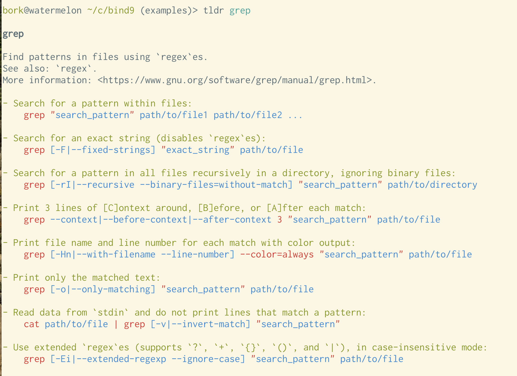517x376 pixels.
Task: Click the bork@watermelon hostname text
Action: (x=41, y=10)
